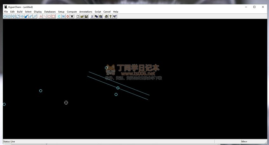This screenshot has width=269, height=145.
Task: Click the 'Status Line' text
Action: (x=9, y=142)
